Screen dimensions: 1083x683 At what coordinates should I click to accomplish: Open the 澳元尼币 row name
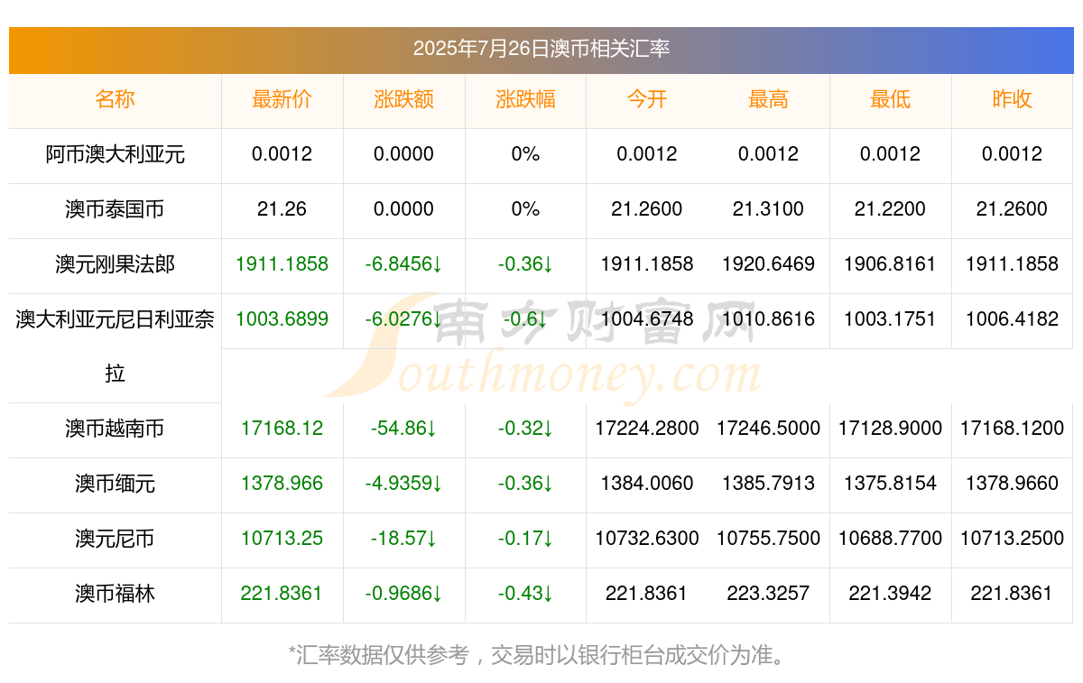tap(115, 539)
